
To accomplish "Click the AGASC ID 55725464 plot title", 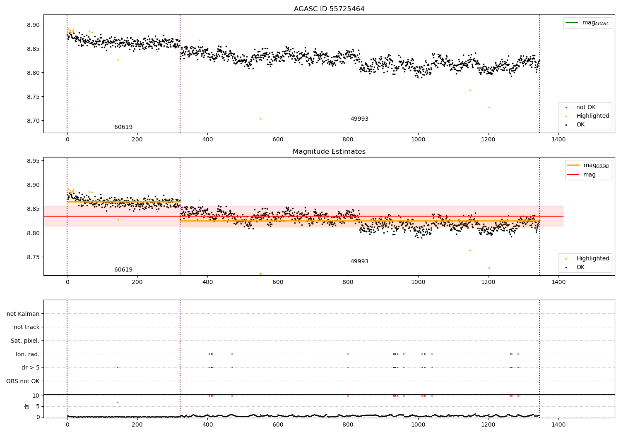I will coord(329,9).
